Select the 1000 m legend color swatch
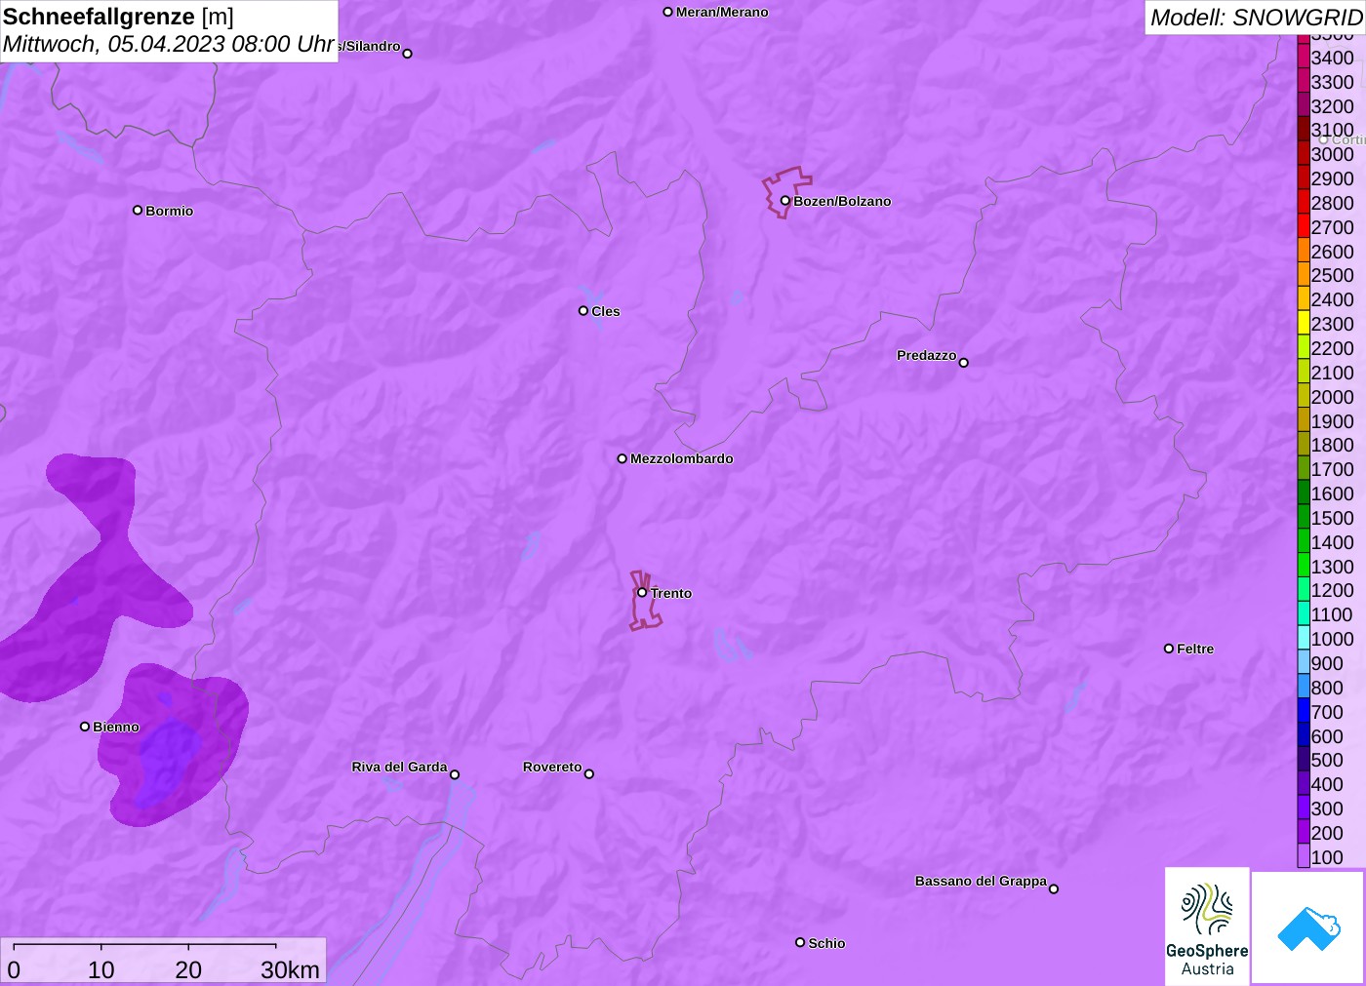The image size is (1366, 986). [x=1304, y=638]
